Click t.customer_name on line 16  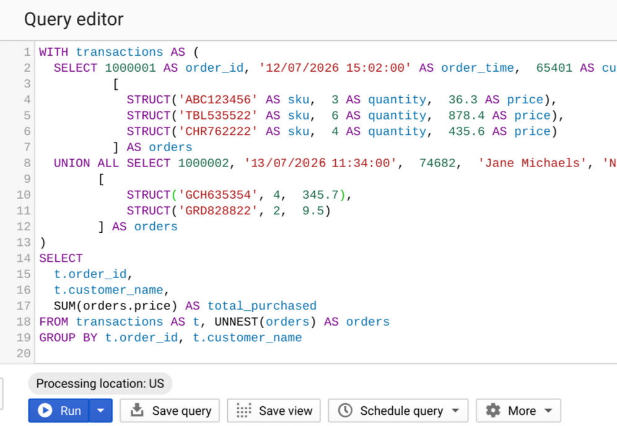pyautogui.click(x=108, y=290)
